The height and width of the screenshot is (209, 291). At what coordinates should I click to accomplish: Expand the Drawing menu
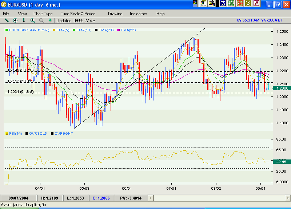[115, 14]
